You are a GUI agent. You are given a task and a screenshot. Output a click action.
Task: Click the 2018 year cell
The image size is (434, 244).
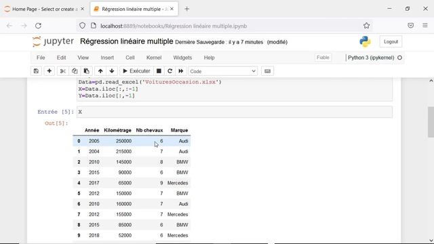tap(94, 235)
